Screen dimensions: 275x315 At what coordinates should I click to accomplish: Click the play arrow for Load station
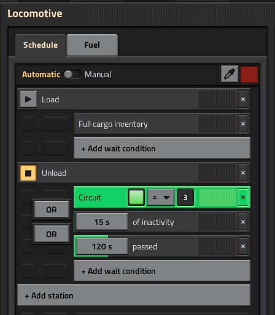coord(28,99)
